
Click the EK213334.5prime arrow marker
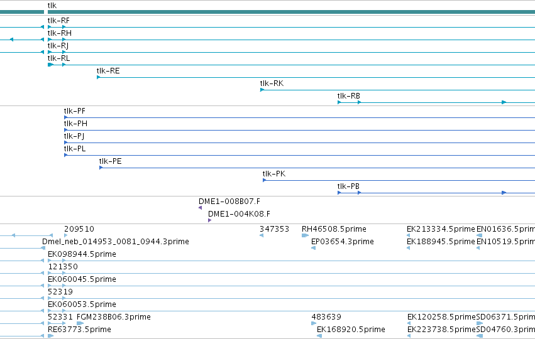click(x=409, y=235)
